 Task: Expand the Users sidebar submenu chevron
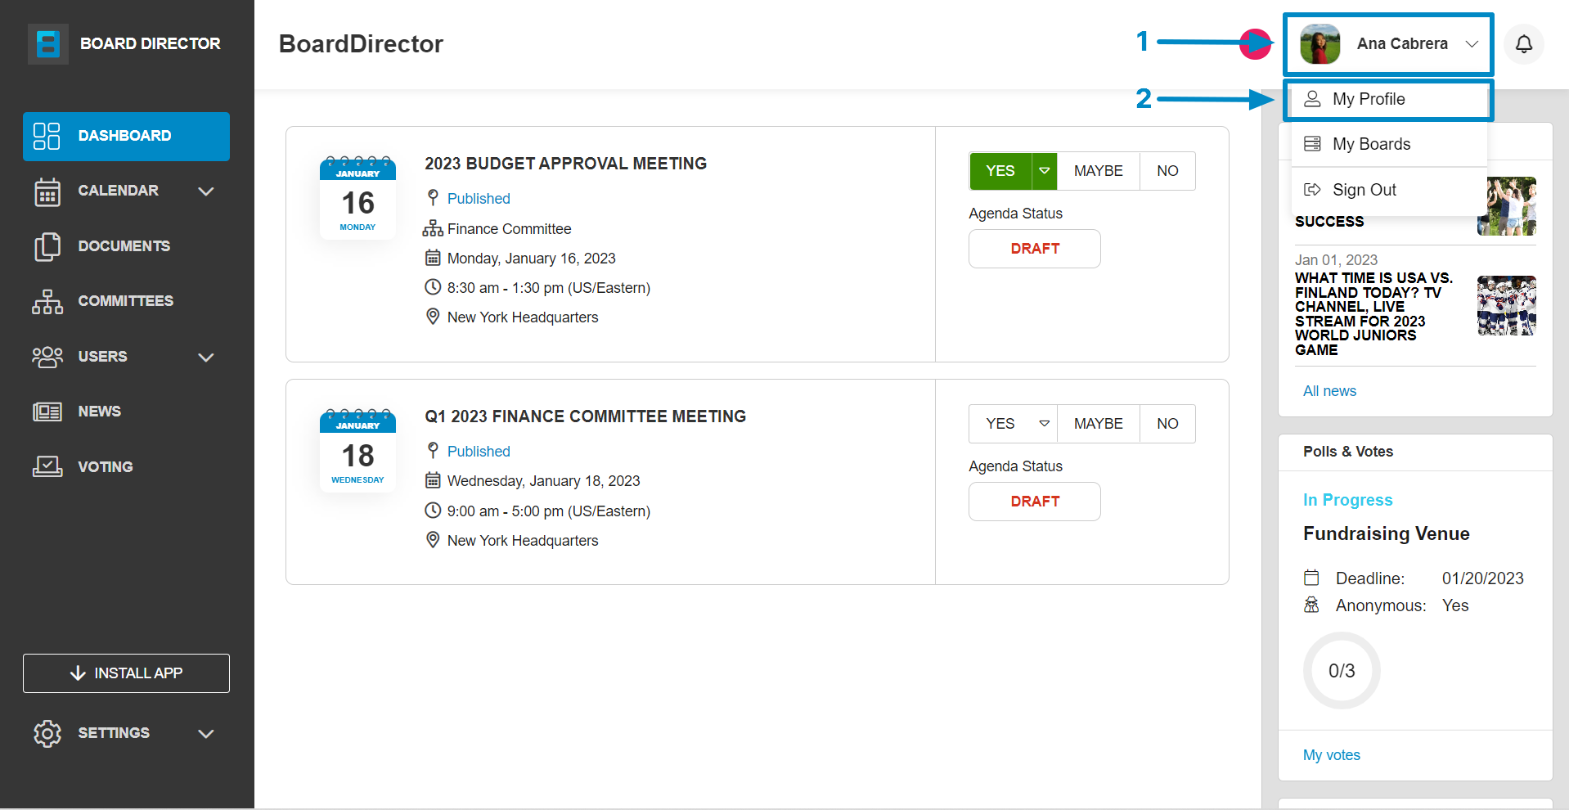206,358
